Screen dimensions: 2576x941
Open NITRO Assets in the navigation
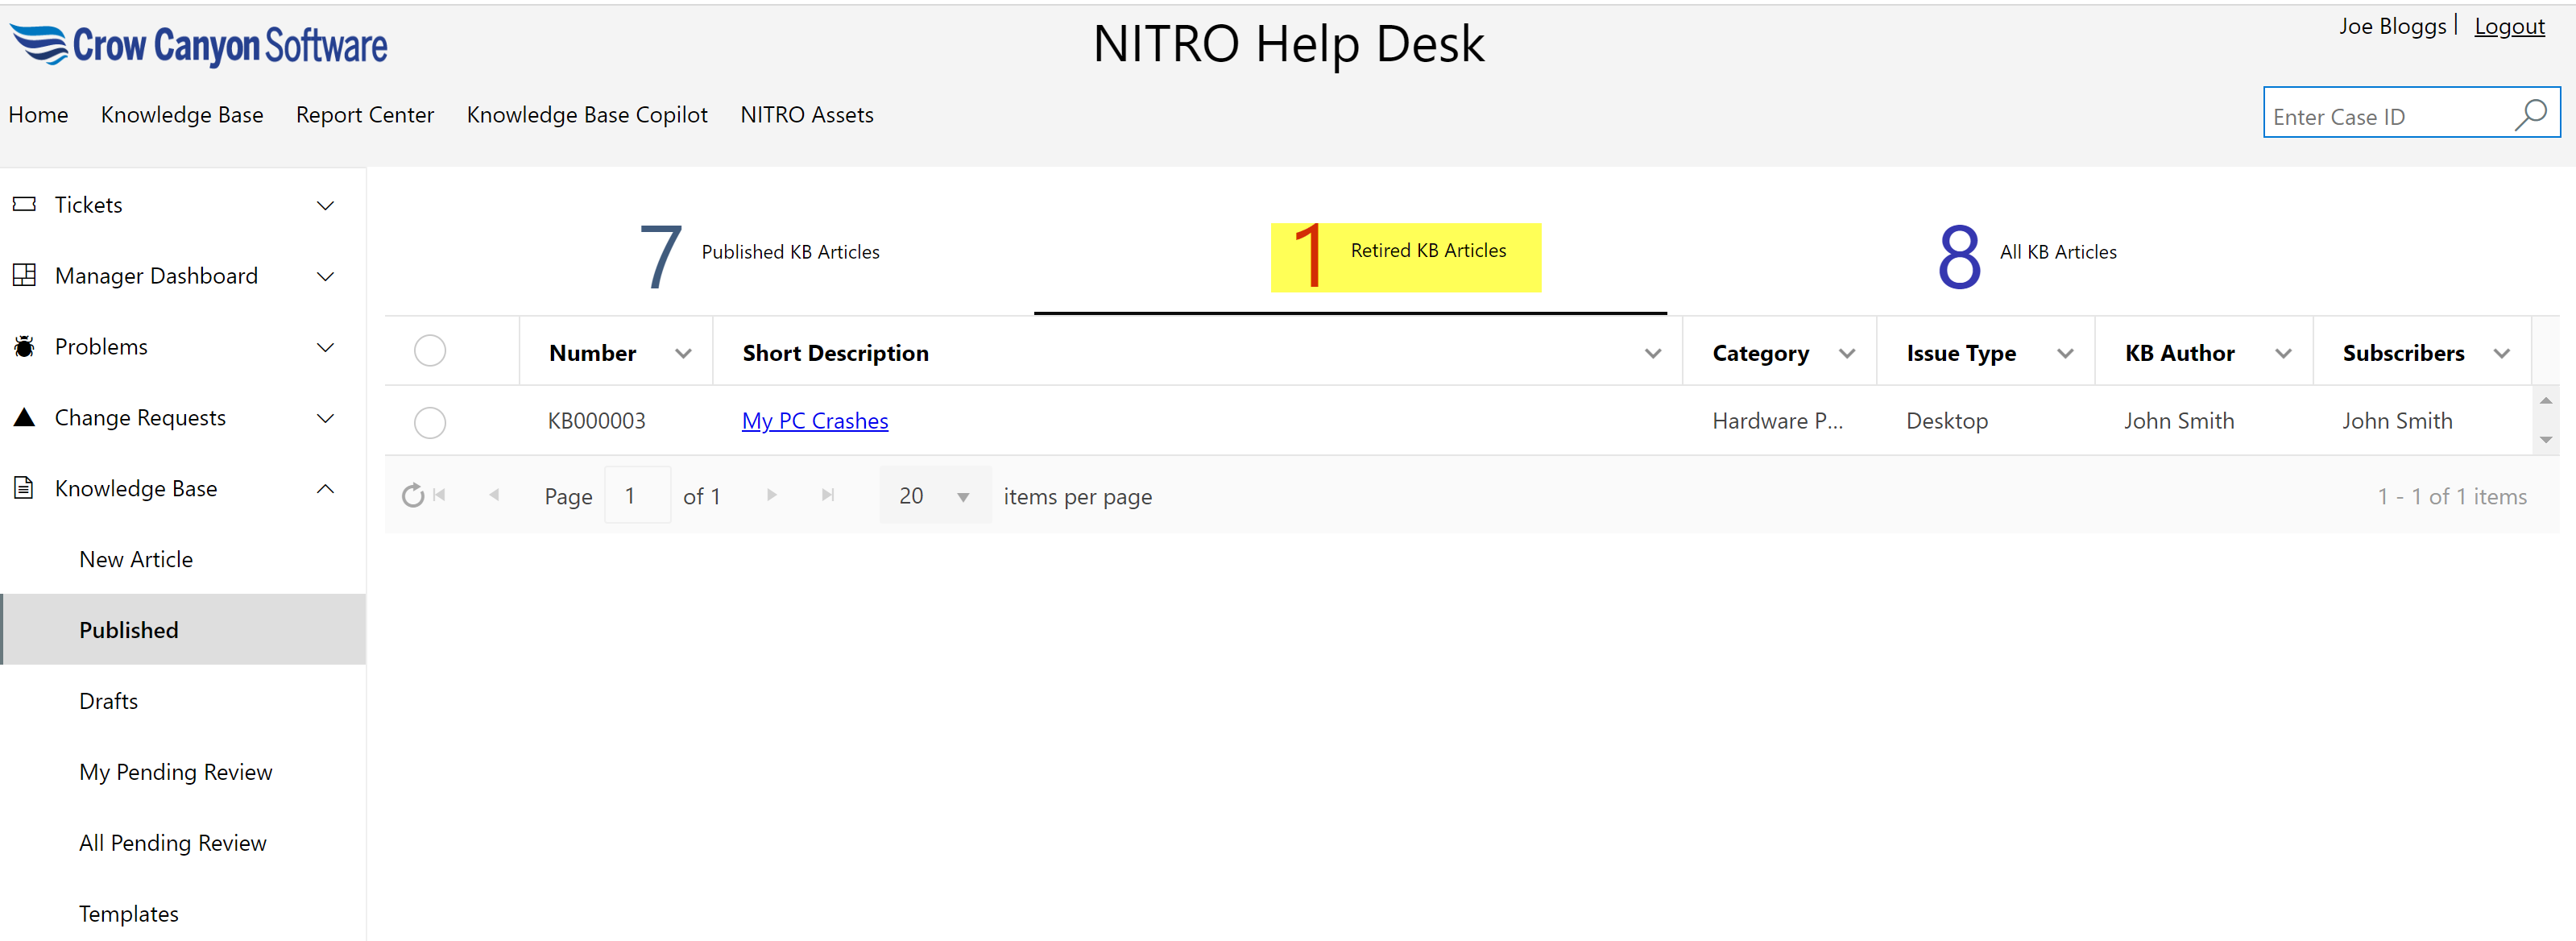[807, 115]
